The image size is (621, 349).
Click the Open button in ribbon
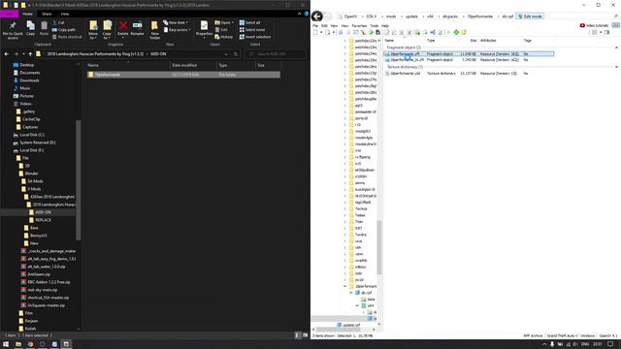tap(224, 22)
